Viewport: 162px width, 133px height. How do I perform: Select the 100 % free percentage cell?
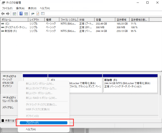[x=134, y=27]
